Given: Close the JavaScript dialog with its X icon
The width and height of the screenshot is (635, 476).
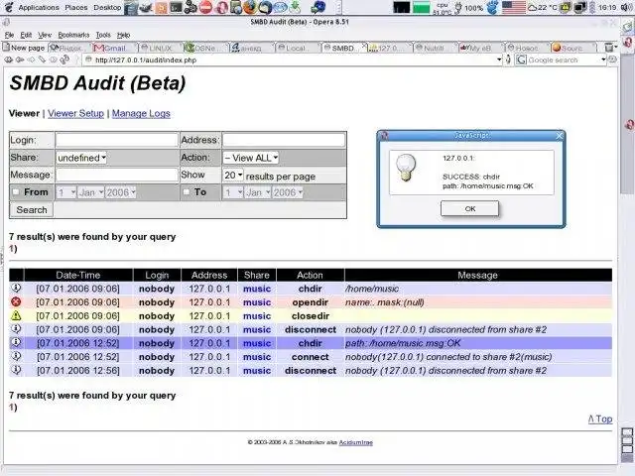Looking at the screenshot, I should tap(560, 136).
